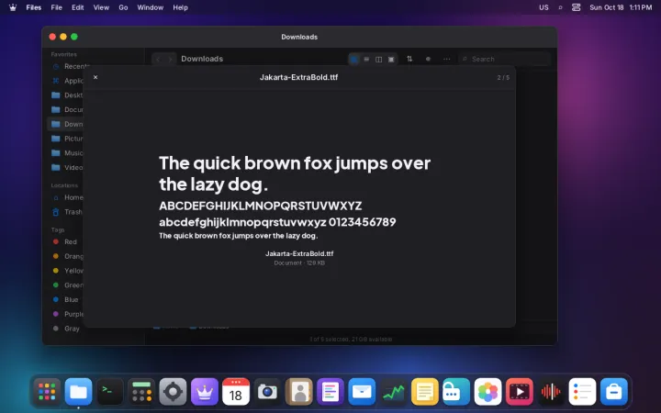Open the Files app menu
Screen dimensions: 661x413
coord(34,7)
